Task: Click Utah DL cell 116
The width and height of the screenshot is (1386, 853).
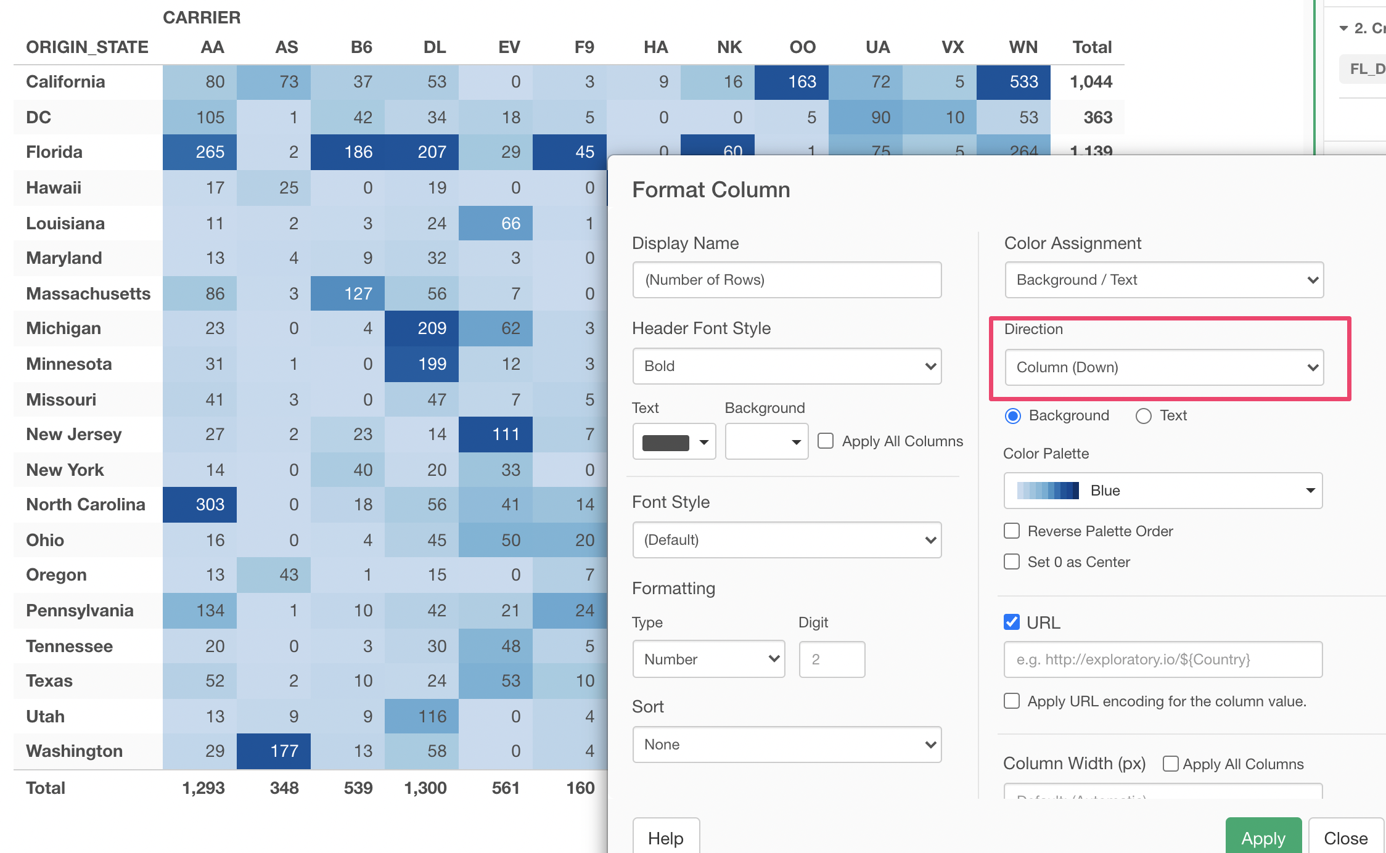Action: coord(422,717)
